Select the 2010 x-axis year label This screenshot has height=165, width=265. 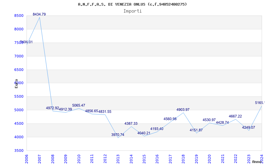(79, 159)
